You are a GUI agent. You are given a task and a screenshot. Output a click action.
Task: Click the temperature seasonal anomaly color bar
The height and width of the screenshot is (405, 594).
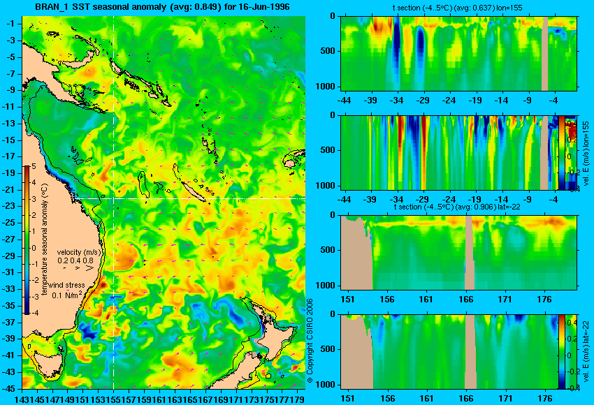pyautogui.click(x=27, y=240)
